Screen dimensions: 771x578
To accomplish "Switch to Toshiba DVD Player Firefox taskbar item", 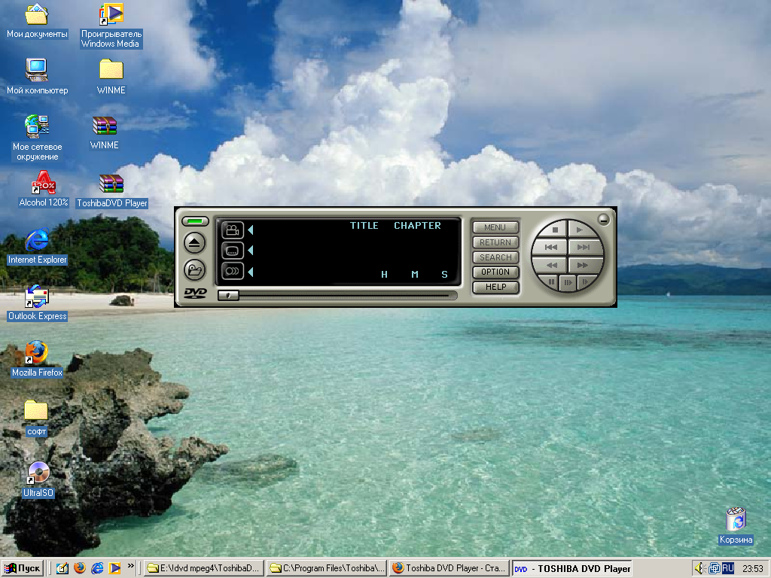I will pos(449,568).
